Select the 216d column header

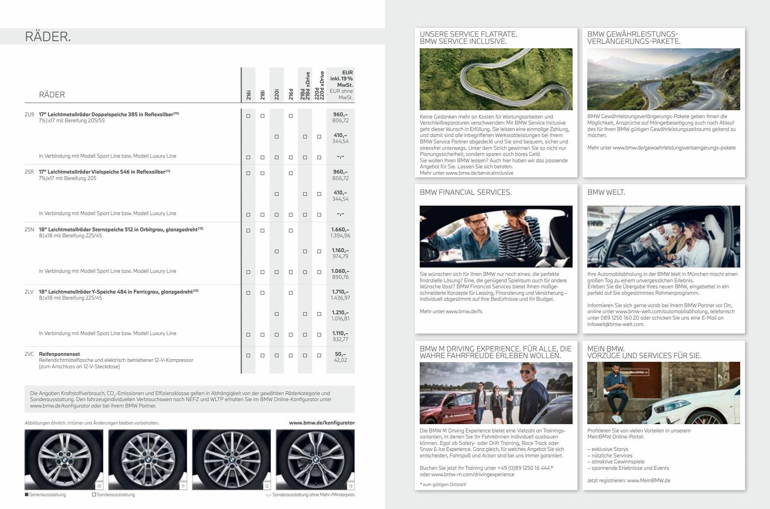pyautogui.click(x=291, y=94)
